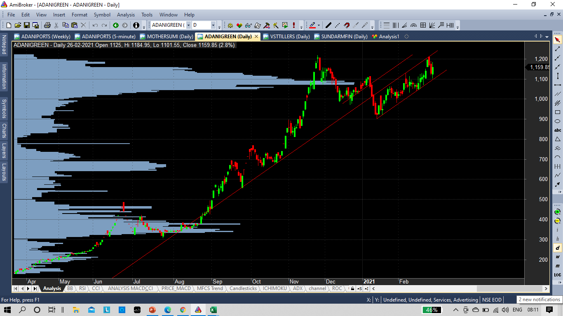Open the D interval dropdown
This screenshot has width=563, height=316.
click(213, 25)
